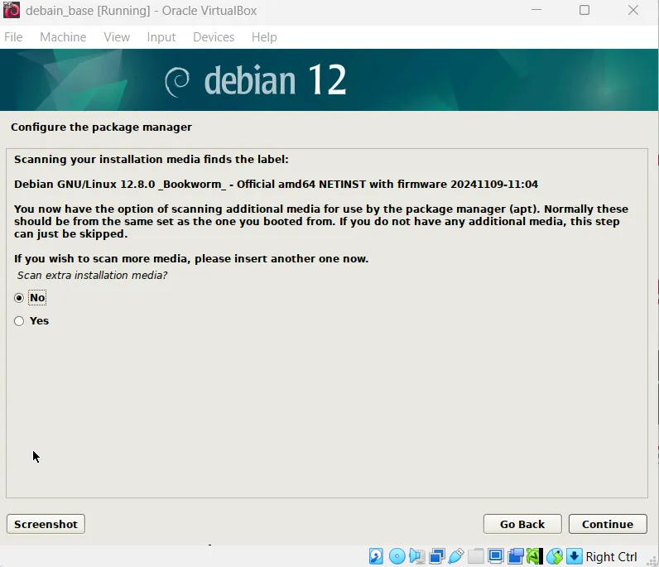Click the VirtualBox app icon in title bar
This screenshot has width=659, height=567.
tap(12, 10)
